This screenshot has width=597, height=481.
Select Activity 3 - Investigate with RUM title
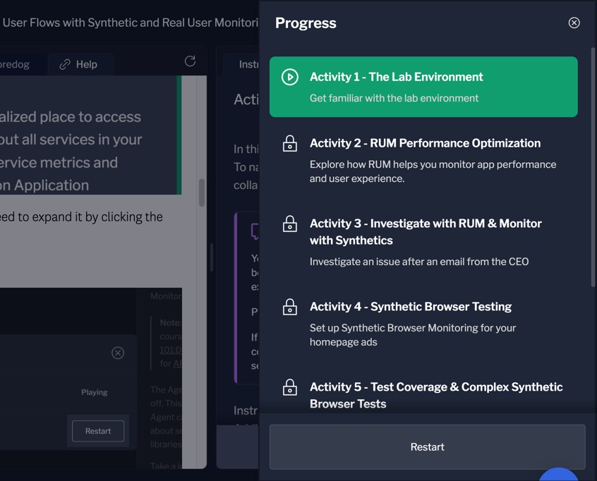[426, 232]
